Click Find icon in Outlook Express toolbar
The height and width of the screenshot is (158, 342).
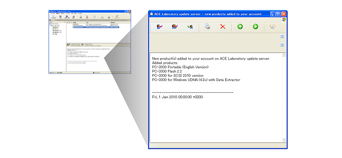pos(109,17)
